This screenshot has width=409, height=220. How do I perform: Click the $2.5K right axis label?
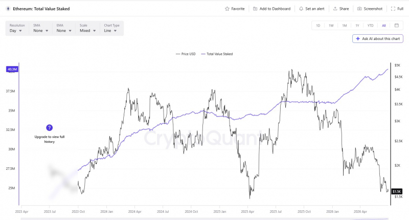398,141
